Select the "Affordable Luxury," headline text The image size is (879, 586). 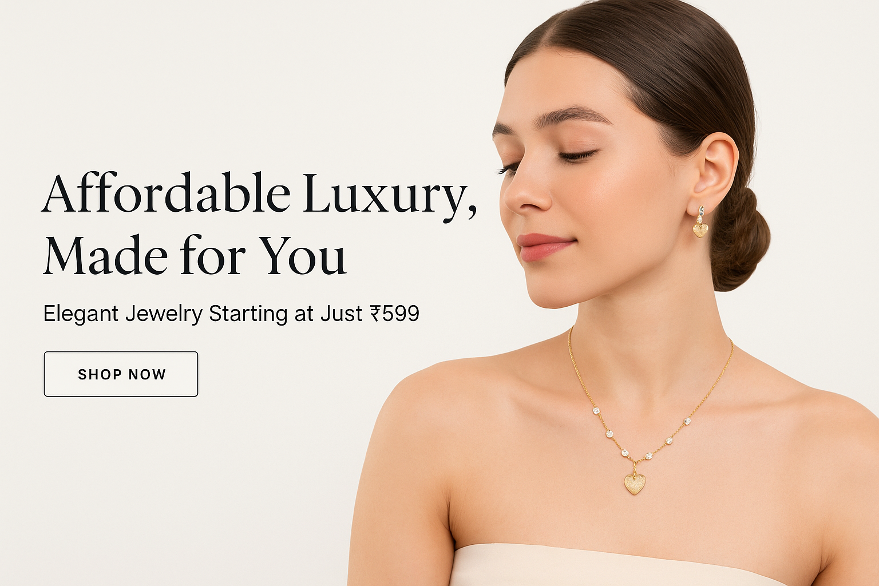point(260,195)
